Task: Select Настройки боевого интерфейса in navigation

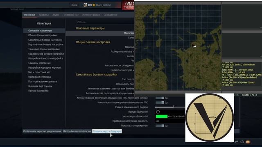Action: point(46,58)
